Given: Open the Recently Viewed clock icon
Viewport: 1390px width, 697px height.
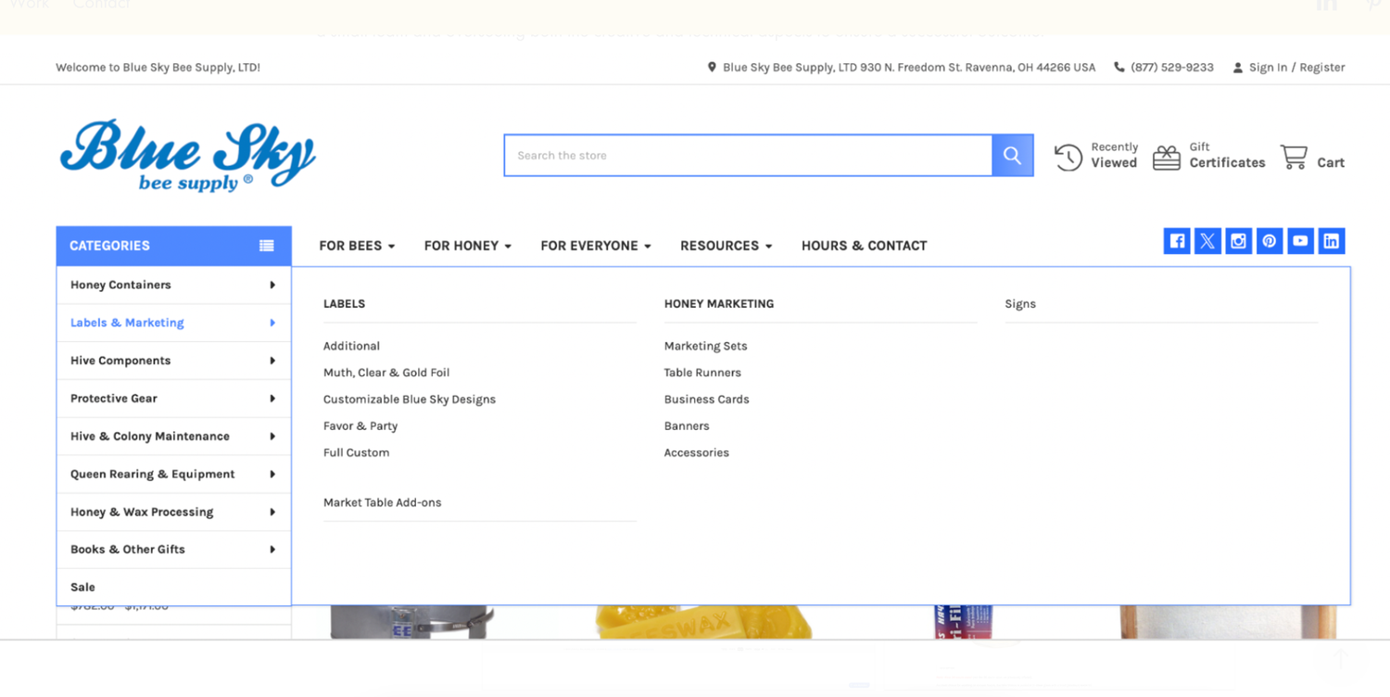Looking at the screenshot, I should [1068, 158].
